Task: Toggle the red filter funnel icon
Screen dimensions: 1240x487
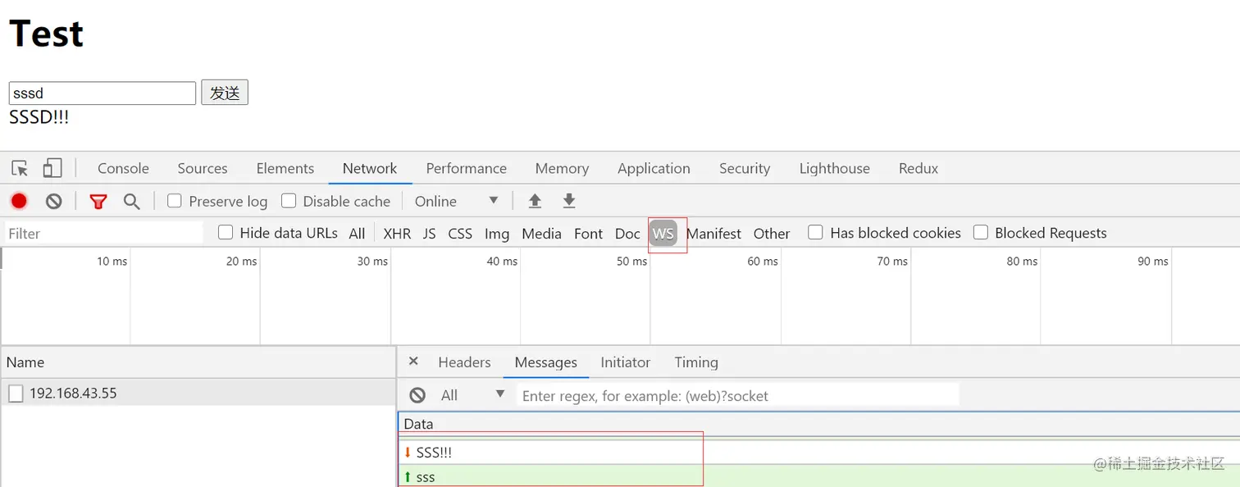Action: 98,202
